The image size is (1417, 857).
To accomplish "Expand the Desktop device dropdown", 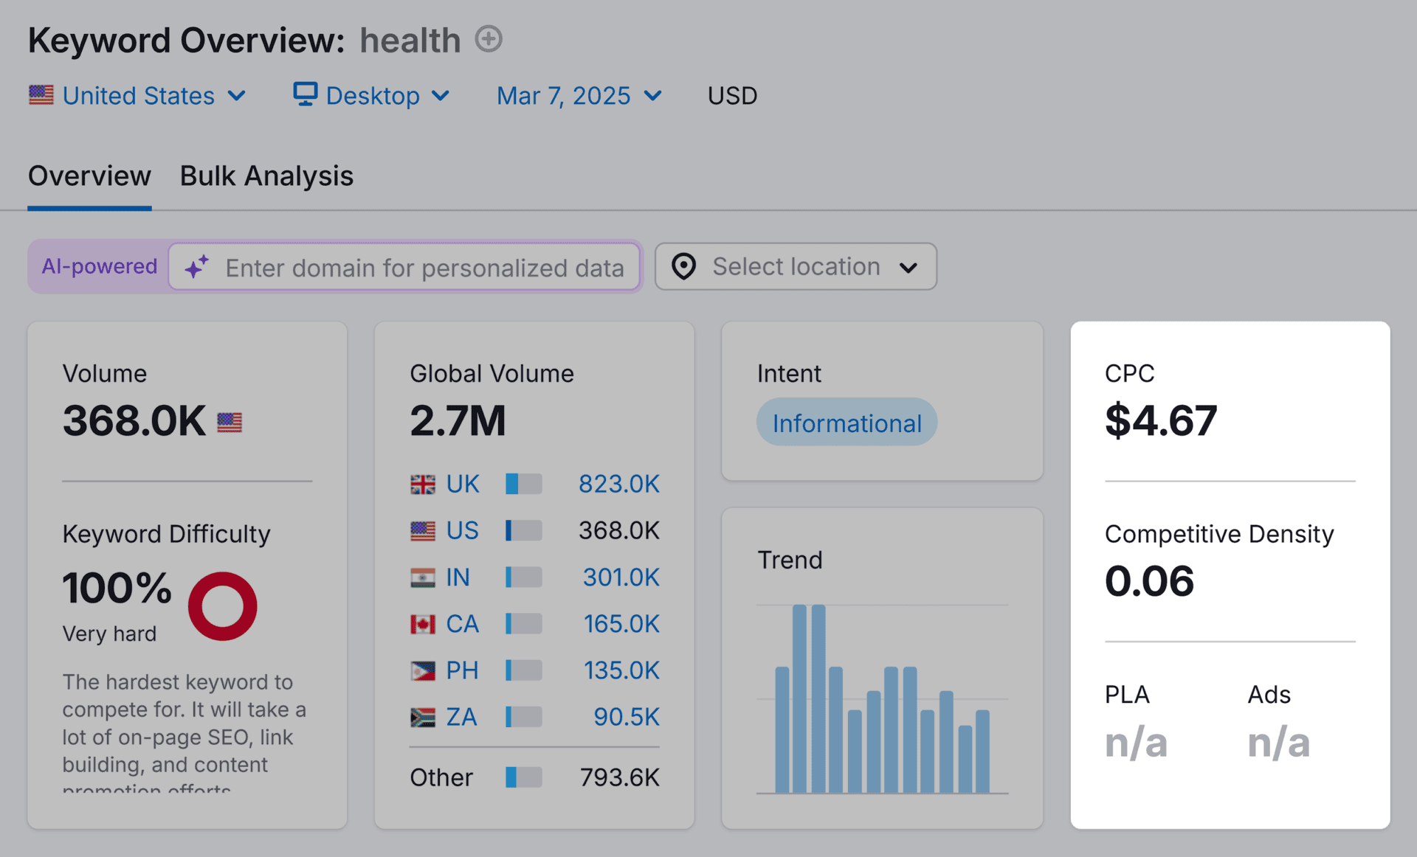I will click(372, 96).
